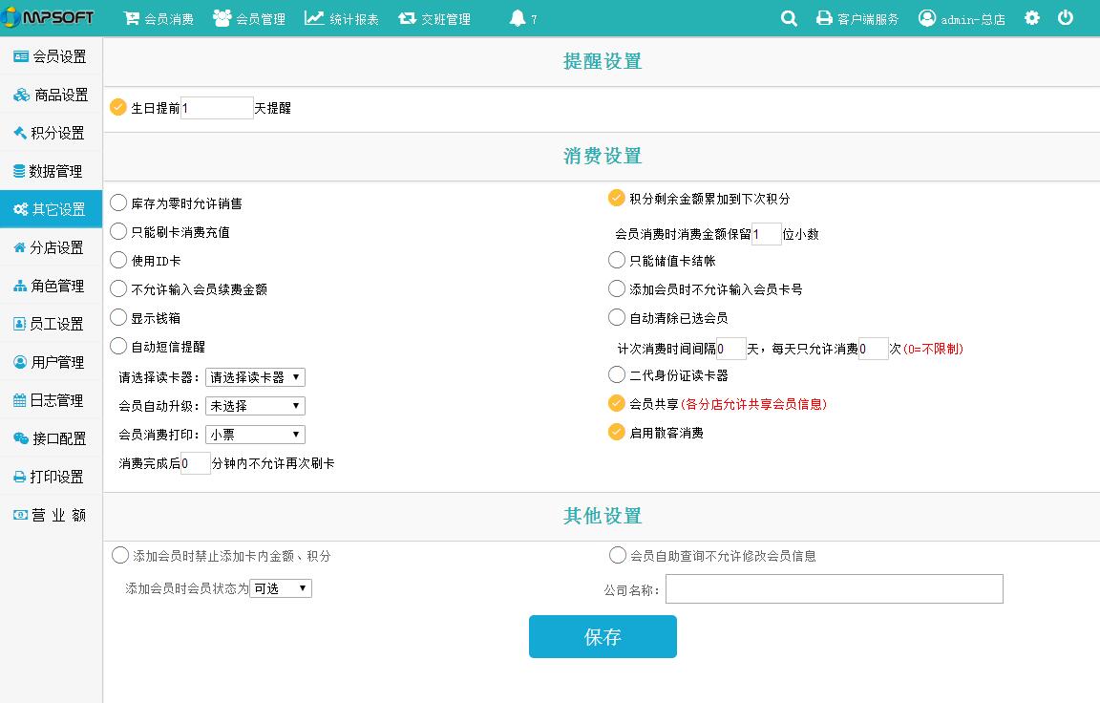Enable 自动短信提醒 option
This screenshot has height=703, width=1100.
[x=118, y=346]
